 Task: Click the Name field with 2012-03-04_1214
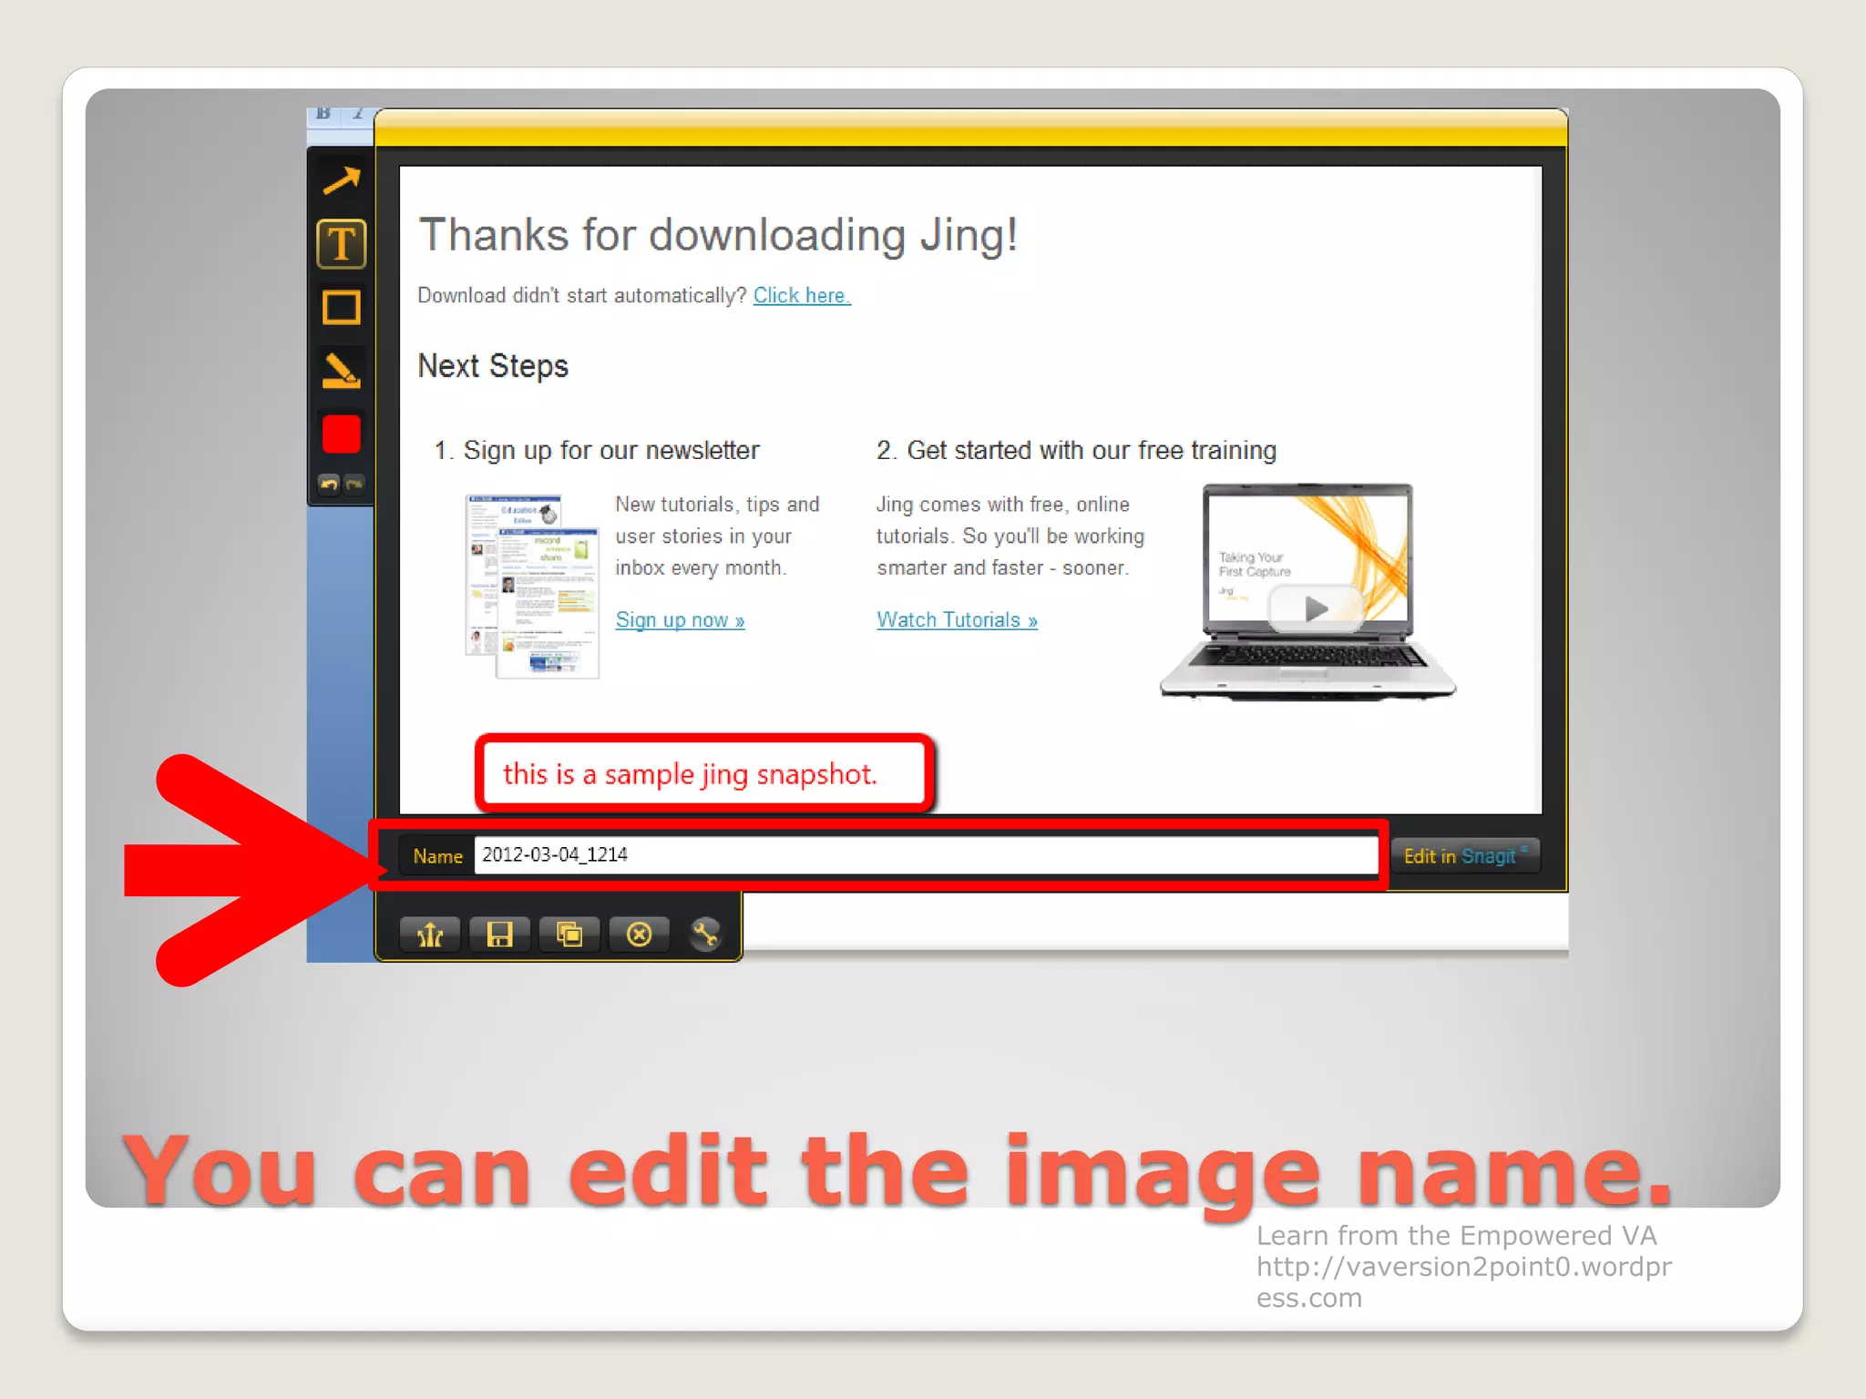926,855
